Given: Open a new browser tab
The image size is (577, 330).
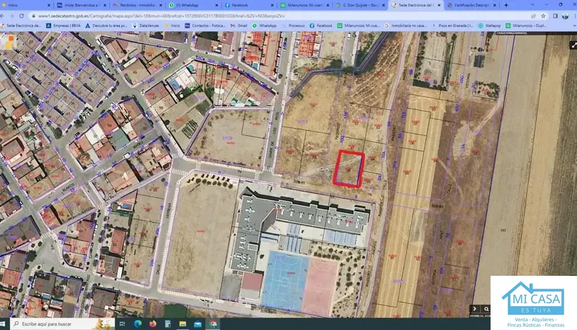Looking at the screenshot, I should coord(506,5).
